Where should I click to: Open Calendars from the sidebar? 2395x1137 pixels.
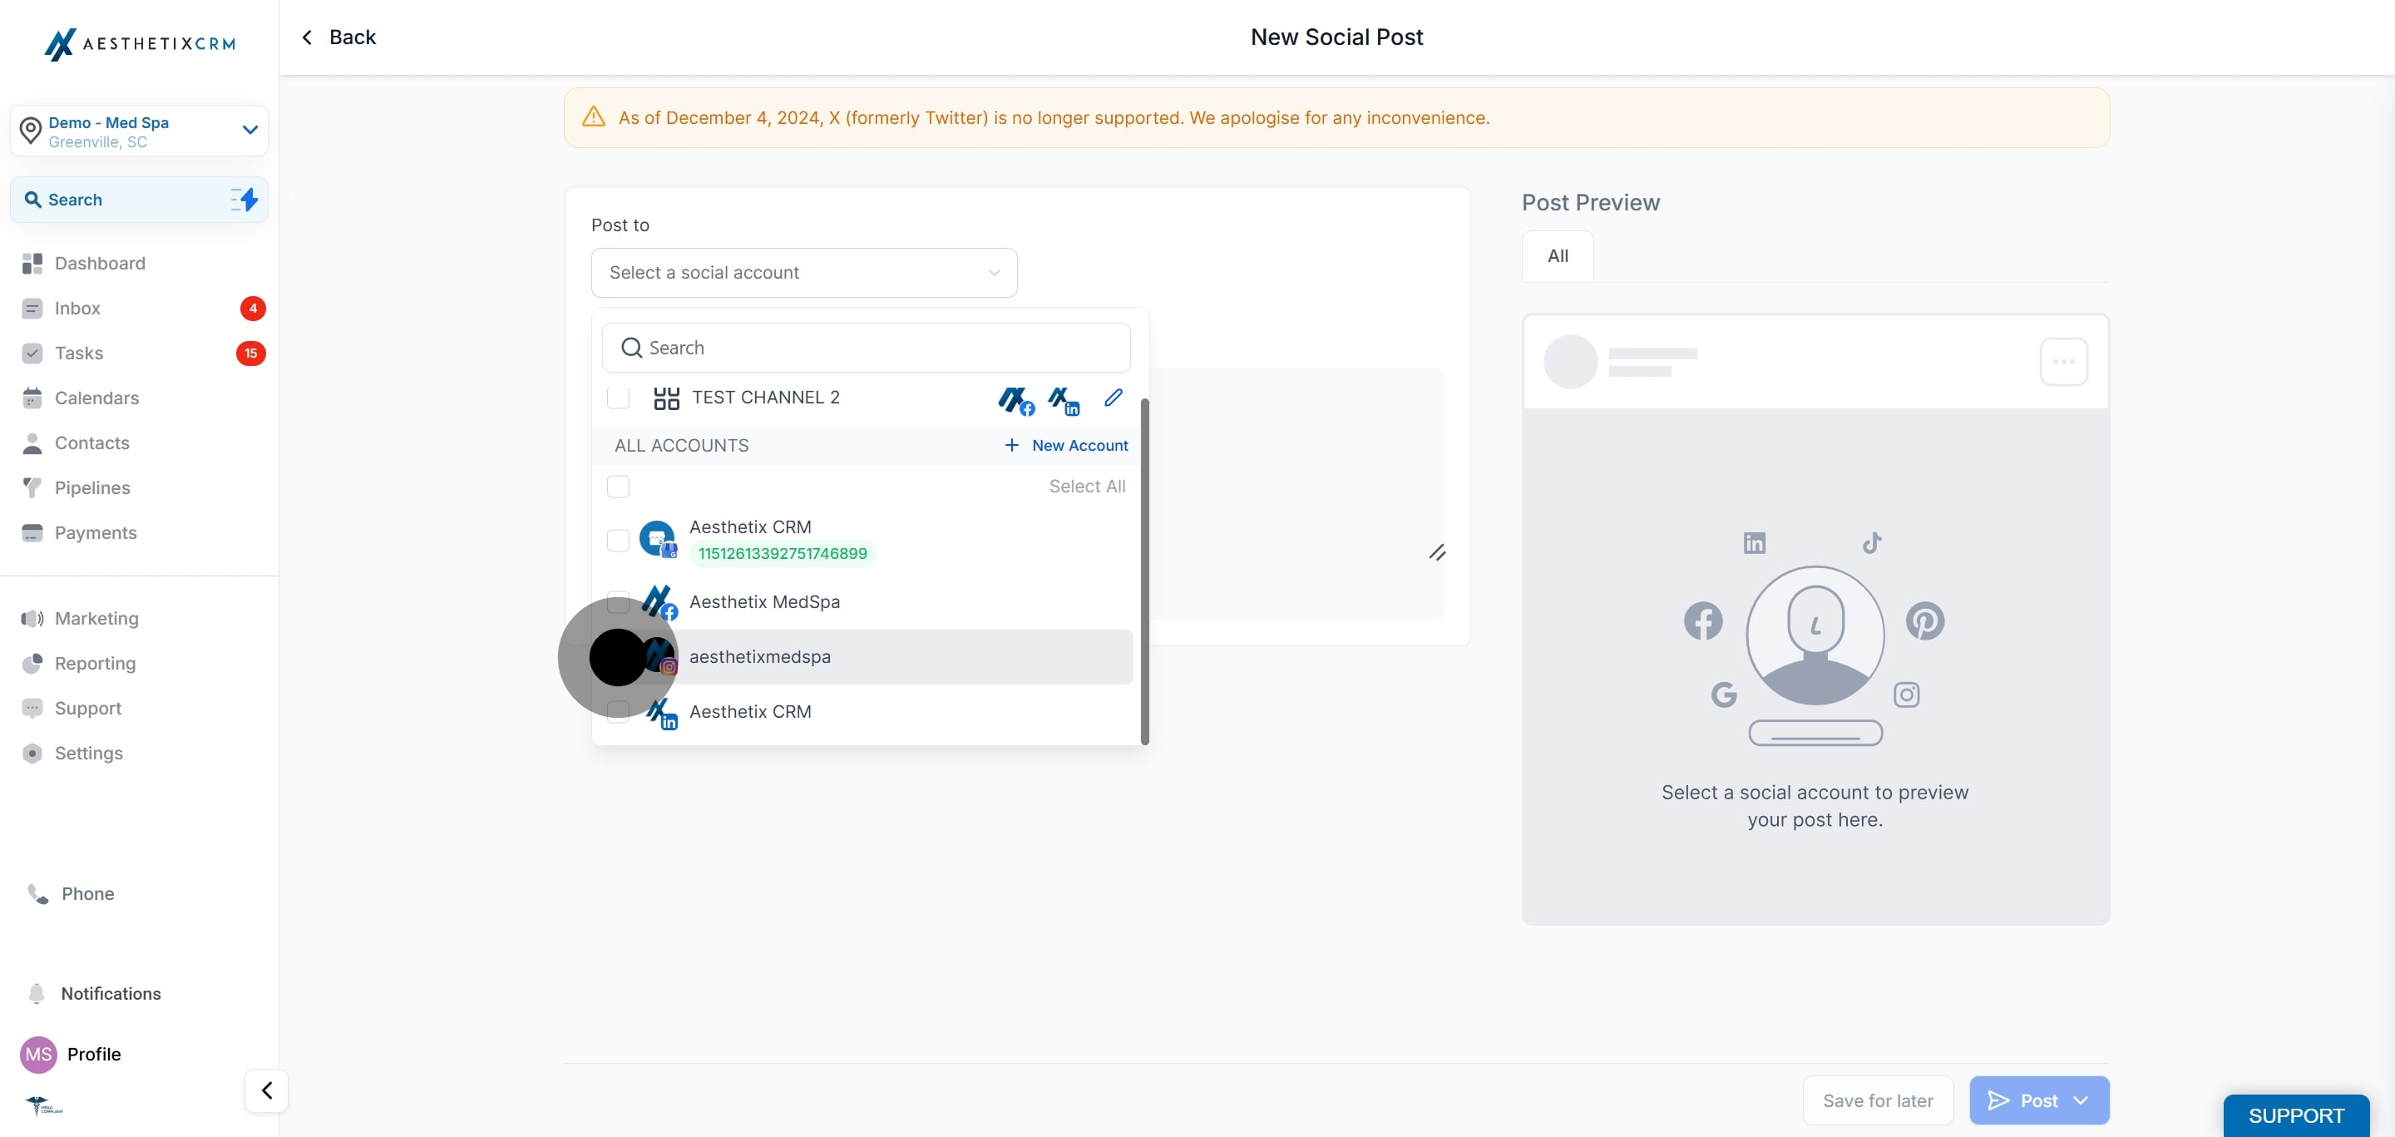point(96,398)
